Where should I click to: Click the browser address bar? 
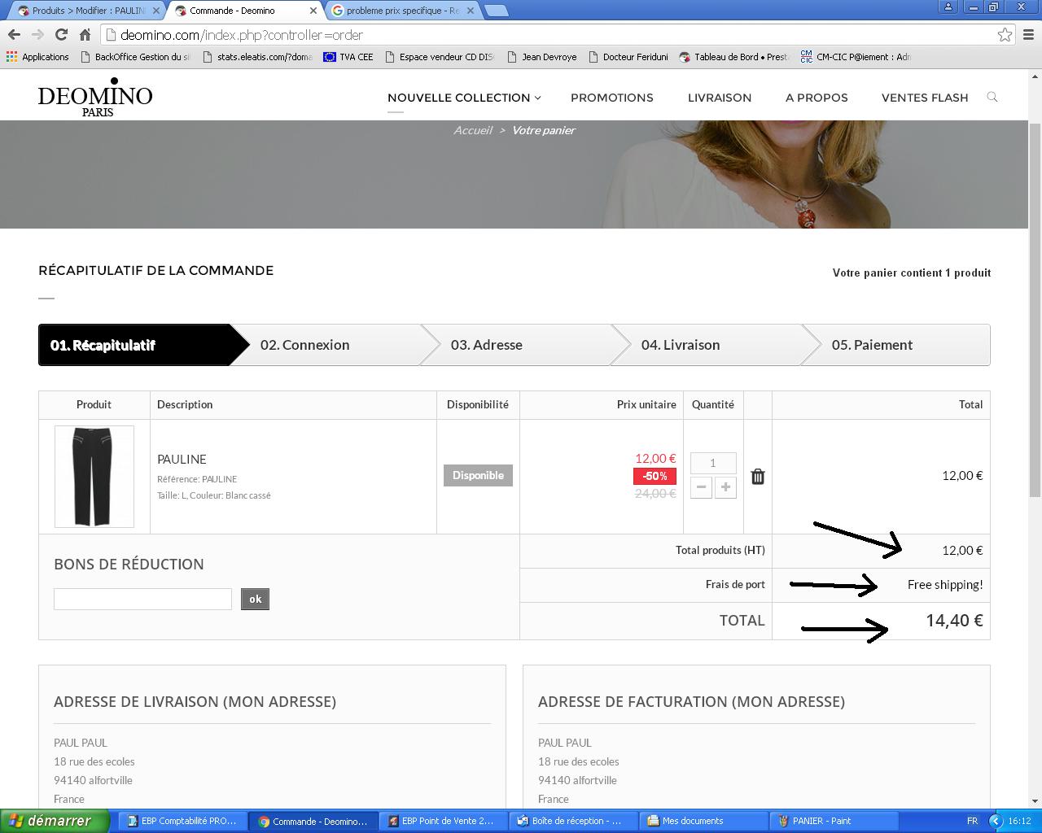point(554,34)
